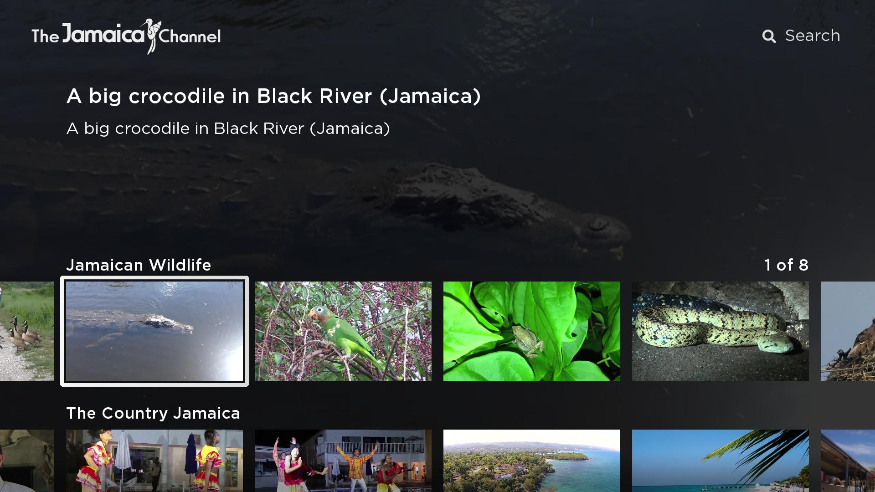The height and width of the screenshot is (492, 875).
Task: Select the night dance performance thumbnail
Action: pos(343,461)
